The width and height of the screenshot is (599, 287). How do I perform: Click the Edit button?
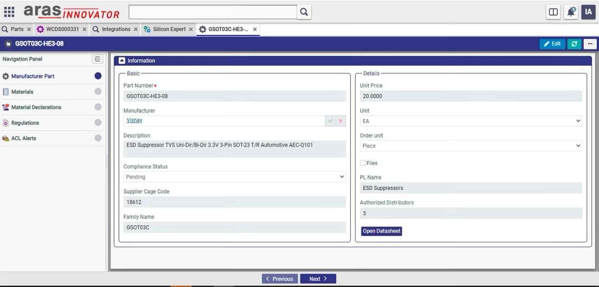click(x=552, y=44)
